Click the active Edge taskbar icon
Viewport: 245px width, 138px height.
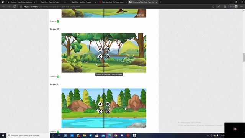click(109, 135)
